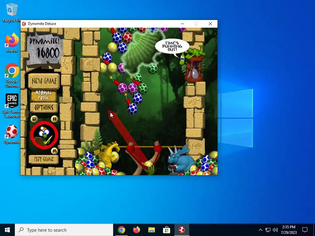The width and height of the screenshot is (315, 236).
Task: Click the Normal Fossil difficulty button
Action: [x=44, y=96]
